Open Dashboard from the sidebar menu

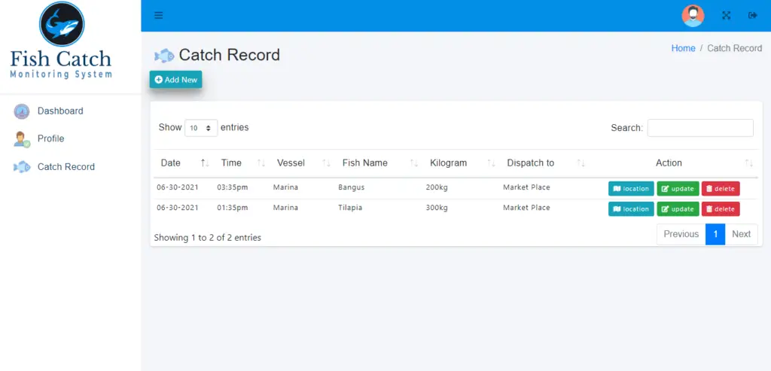pos(60,111)
